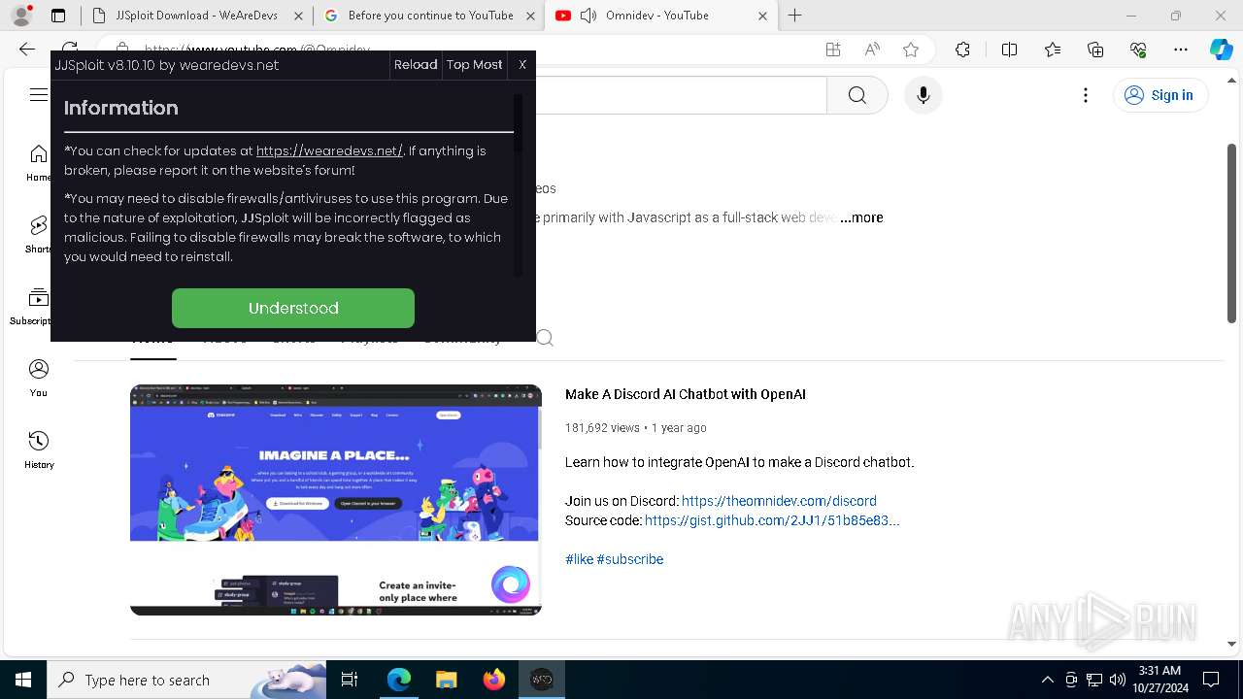Play the Discord AI Chatbot video thumbnail
Image resolution: width=1243 pixels, height=699 pixels.
pos(336,499)
